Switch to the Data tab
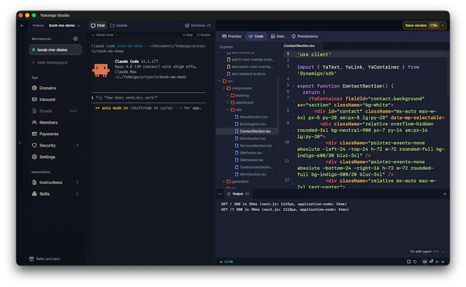Viewport: 466px width, 287px height. (278, 36)
